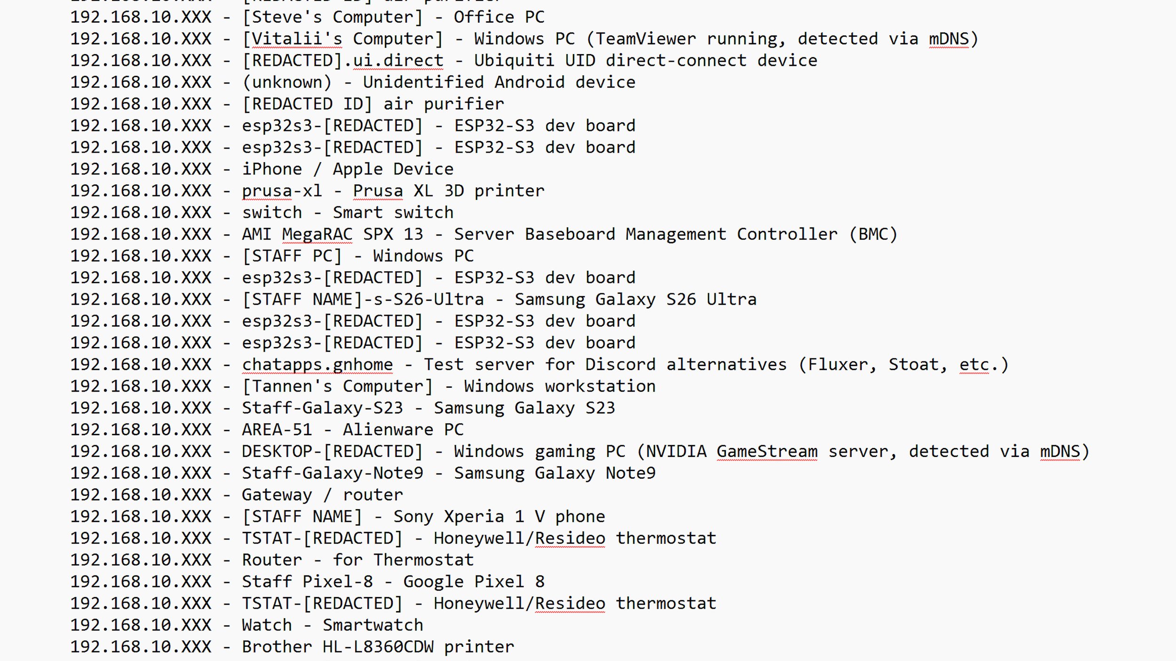Viewport: 1176px width, 661px height.
Task: Click the word 'MegaRAC' in the BMC line
Action: tap(317, 234)
